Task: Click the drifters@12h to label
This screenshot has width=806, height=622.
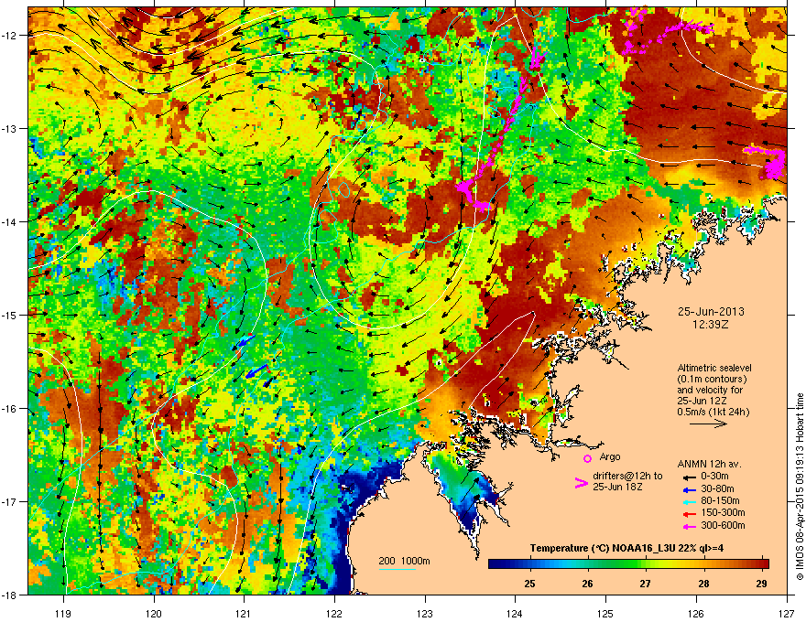Action: pos(627,476)
